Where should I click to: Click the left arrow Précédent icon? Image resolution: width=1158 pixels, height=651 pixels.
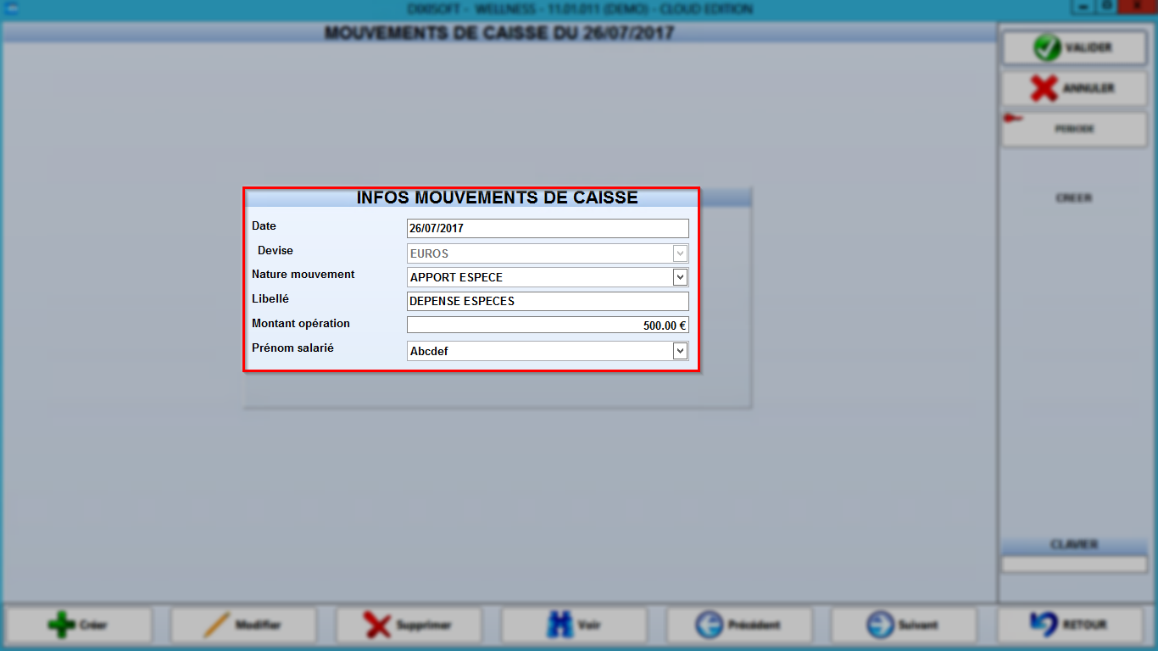pos(709,626)
